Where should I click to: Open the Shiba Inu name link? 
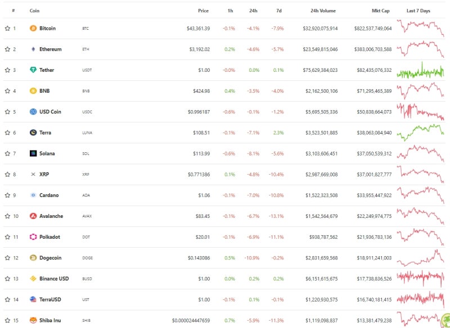(x=50, y=320)
